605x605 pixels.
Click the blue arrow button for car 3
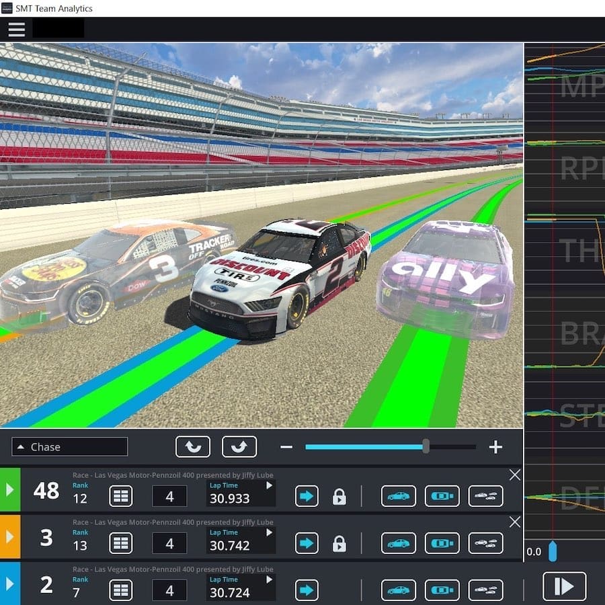coord(307,543)
